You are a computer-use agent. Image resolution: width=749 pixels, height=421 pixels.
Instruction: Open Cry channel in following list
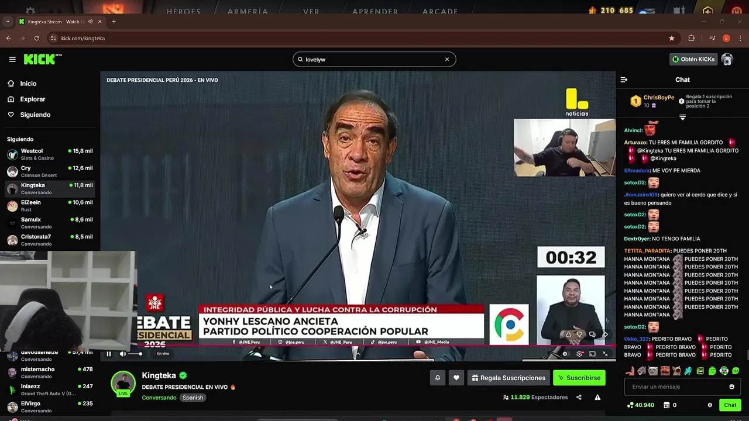point(50,171)
